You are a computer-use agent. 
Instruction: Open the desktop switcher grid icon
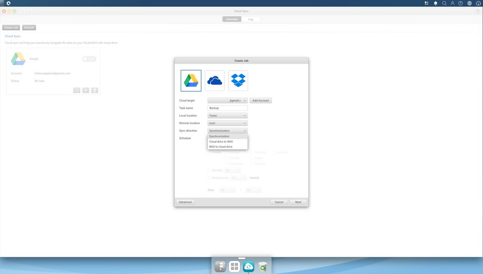point(426,3)
